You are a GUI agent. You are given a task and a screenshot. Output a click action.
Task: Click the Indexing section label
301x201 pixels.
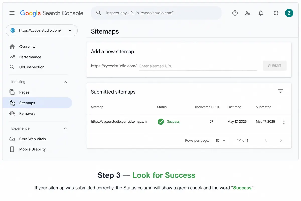pyautogui.click(x=18, y=82)
